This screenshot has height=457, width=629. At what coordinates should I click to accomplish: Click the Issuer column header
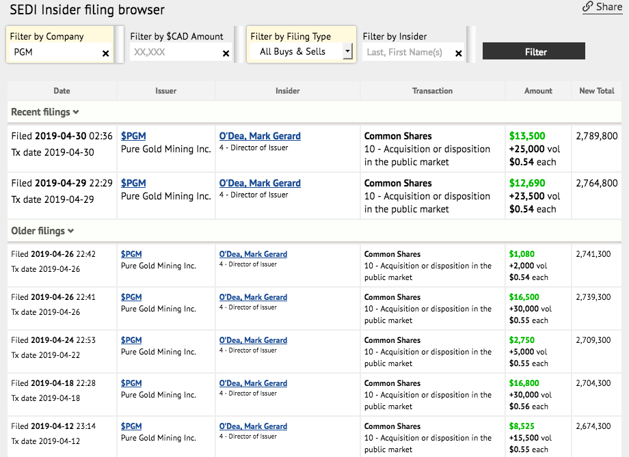(165, 91)
